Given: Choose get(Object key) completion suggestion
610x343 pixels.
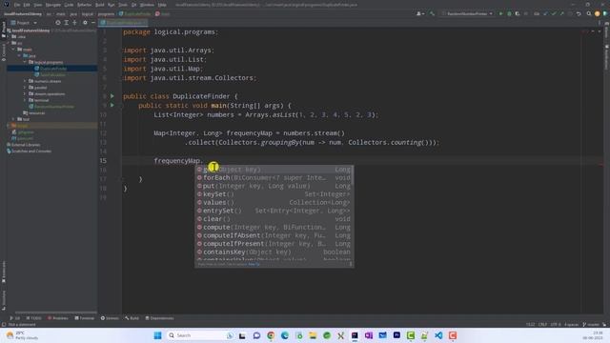Looking at the screenshot, I should (274, 170).
